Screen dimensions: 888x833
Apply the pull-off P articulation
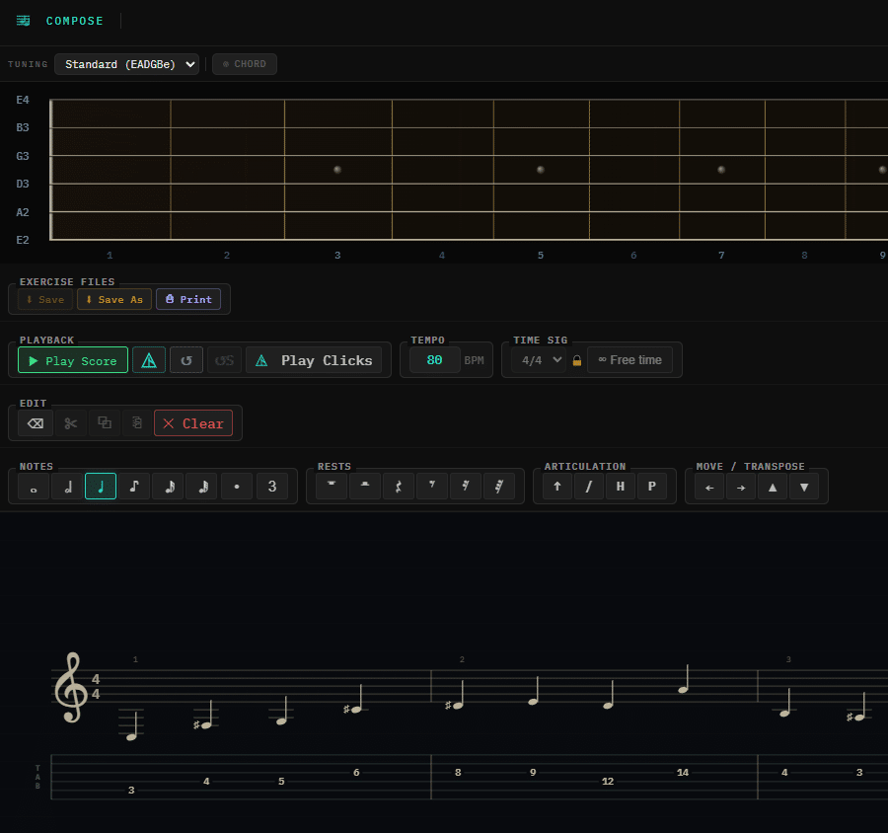pyautogui.click(x=652, y=487)
